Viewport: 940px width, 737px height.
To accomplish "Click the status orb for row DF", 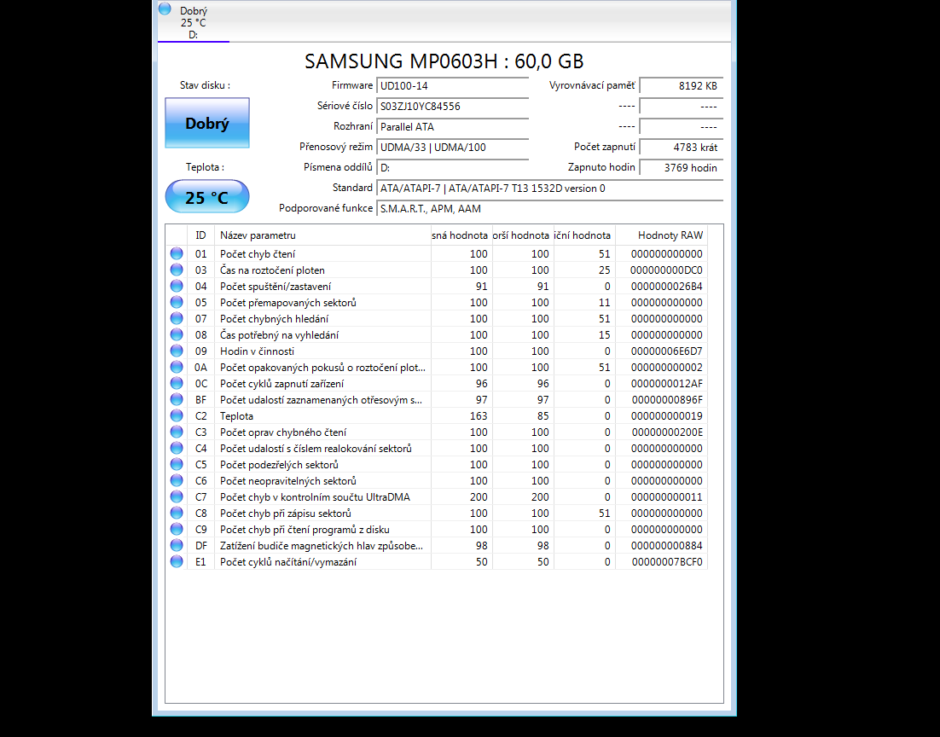I will click(177, 545).
